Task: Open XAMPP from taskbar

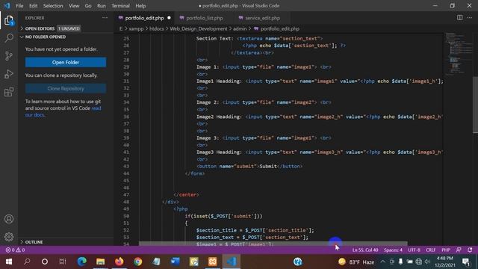Action: click(212, 262)
